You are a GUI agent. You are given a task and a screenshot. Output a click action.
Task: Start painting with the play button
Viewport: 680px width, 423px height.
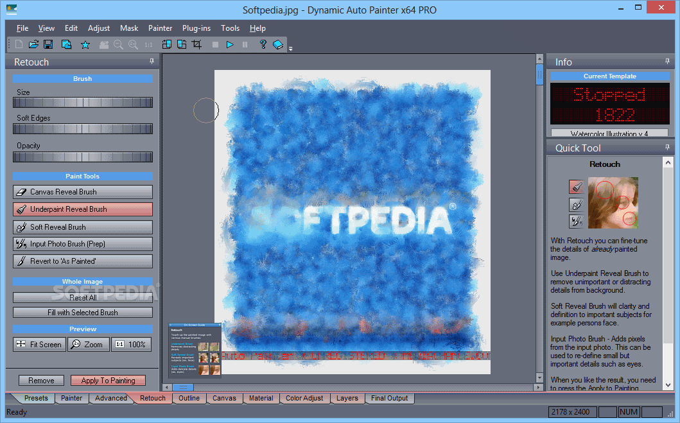[x=230, y=45]
